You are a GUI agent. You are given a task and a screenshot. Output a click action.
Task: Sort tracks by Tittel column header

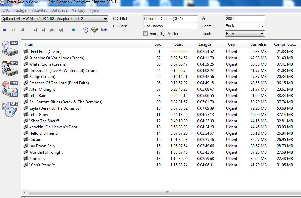pos(87,44)
